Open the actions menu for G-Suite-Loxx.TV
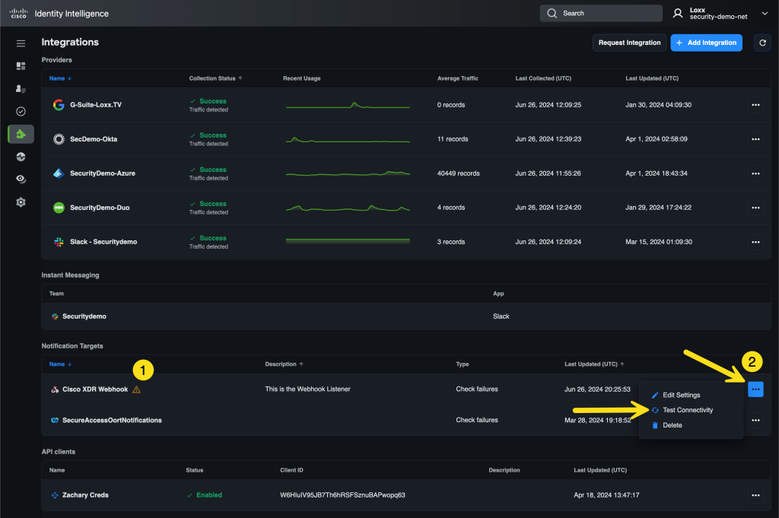 (x=755, y=104)
